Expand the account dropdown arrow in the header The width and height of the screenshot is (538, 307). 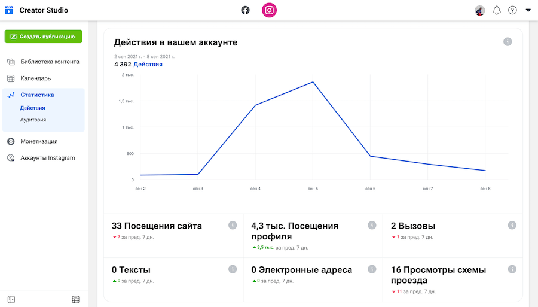[528, 10]
